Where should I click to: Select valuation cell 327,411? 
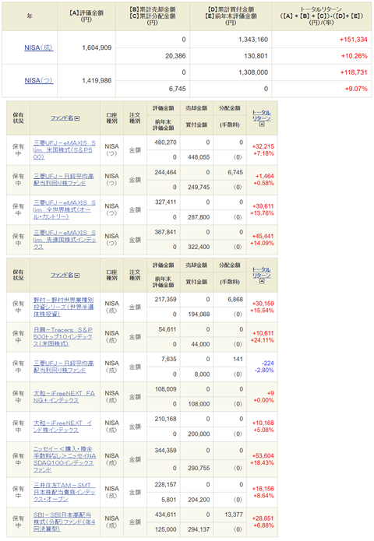(x=166, y=202)
